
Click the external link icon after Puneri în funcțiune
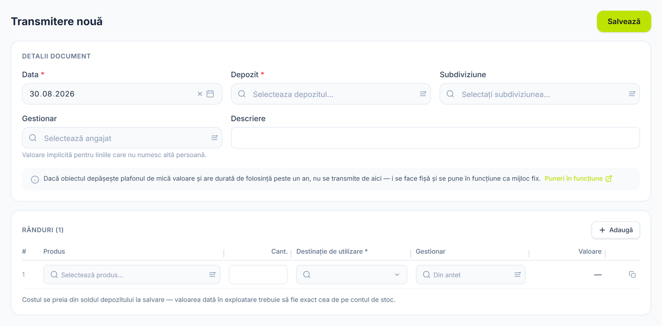(609, 178)
